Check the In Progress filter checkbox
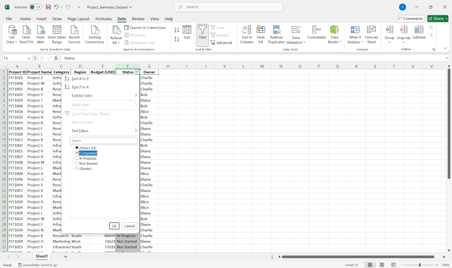 click(x=77, y=158)
